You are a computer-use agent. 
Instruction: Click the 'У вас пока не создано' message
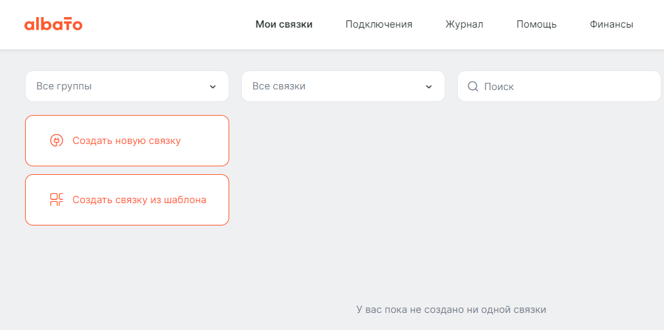451,309
